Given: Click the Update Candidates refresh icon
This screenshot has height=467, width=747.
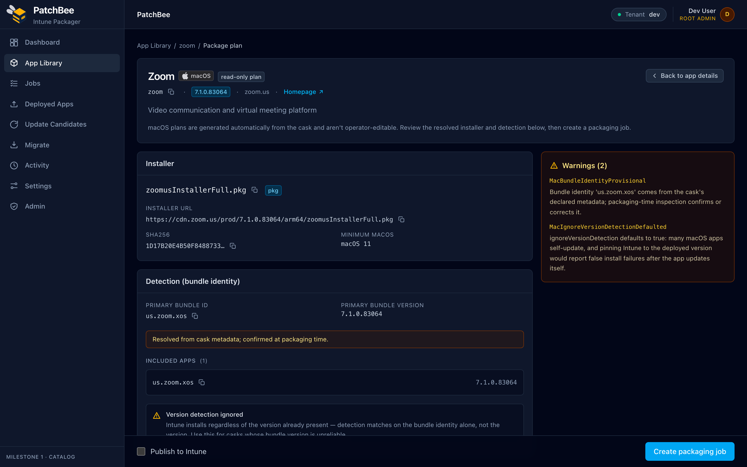Looking at the screenshot, I should click(x=14, y=124).
